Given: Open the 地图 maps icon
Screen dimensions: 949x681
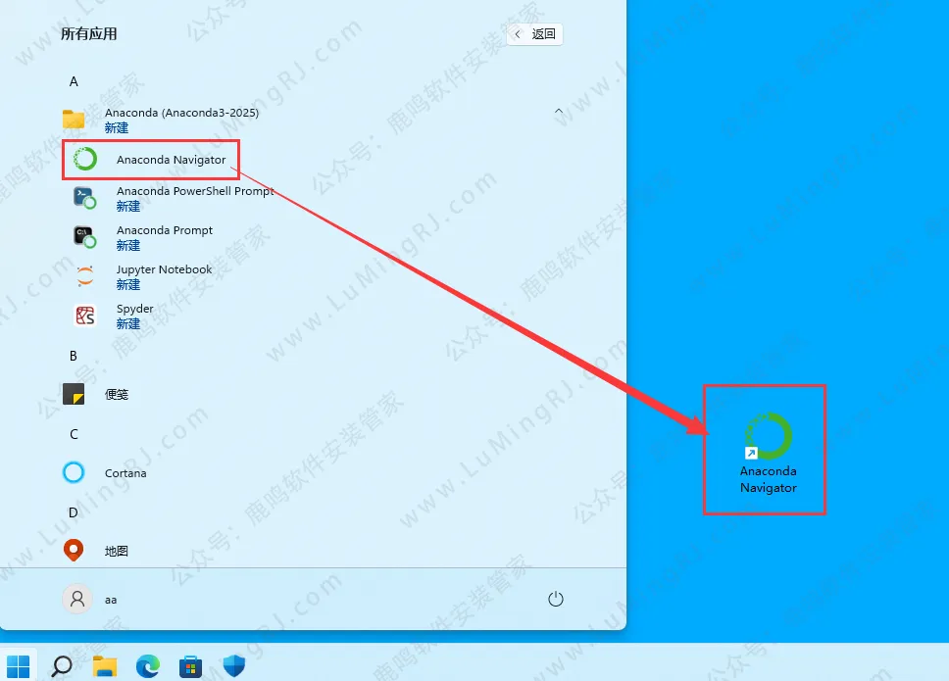Looking at the screenshot, I should 74,551.
